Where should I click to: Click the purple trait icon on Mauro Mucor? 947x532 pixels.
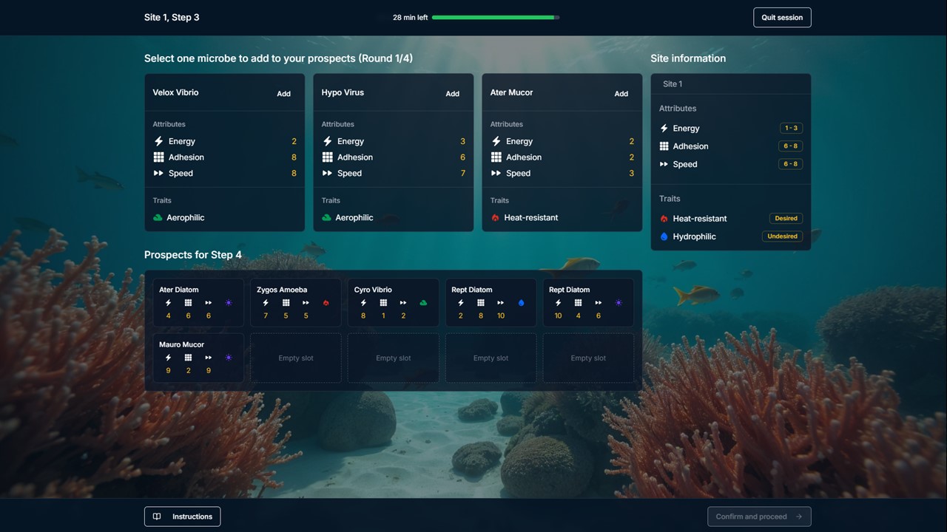pyautogui.click(x=229, y=358)
